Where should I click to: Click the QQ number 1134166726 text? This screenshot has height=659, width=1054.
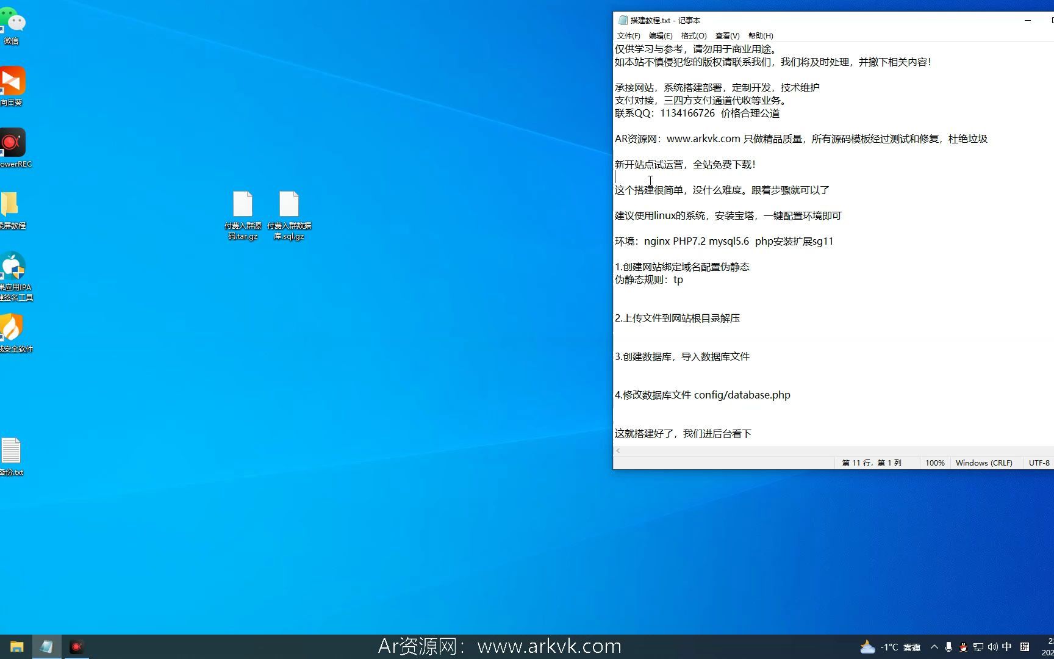click(687, 113)
